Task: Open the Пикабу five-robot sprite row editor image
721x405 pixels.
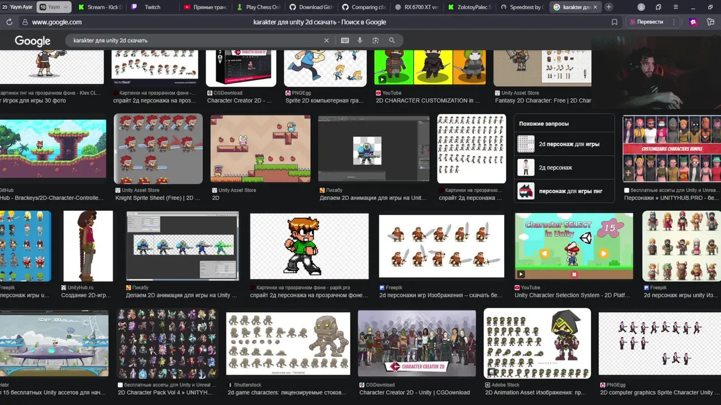Action: [183, 246]
